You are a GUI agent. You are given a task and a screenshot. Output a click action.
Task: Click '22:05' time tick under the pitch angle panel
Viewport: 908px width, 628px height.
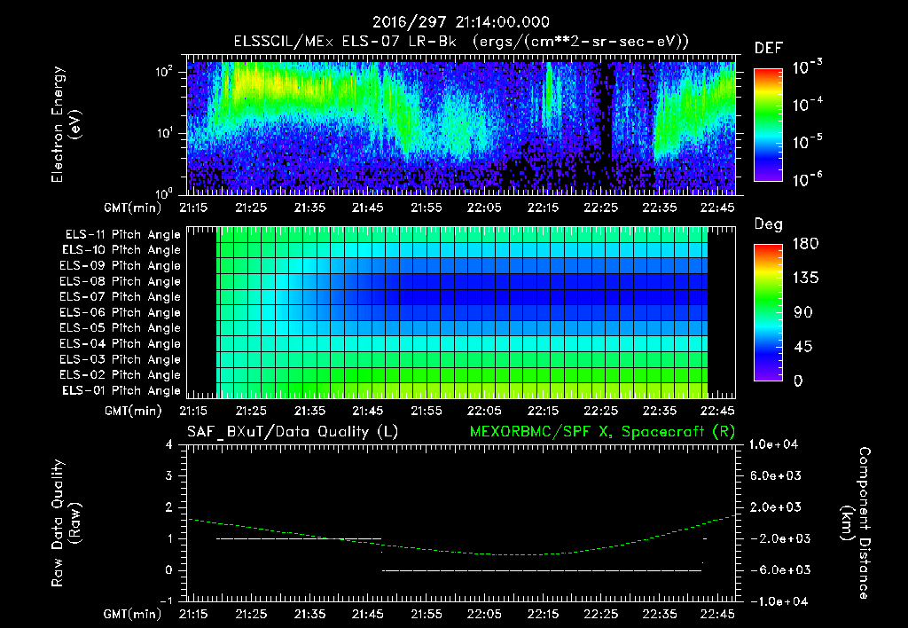[484, 411]
